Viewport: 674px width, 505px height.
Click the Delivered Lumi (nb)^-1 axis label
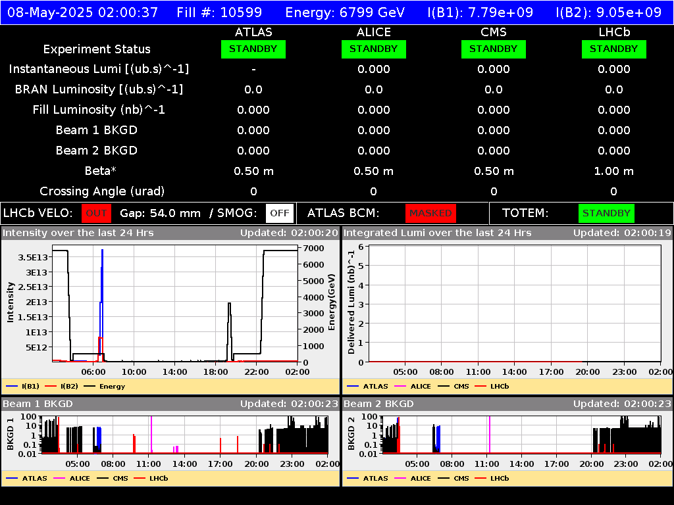click(x=351, y=302)
